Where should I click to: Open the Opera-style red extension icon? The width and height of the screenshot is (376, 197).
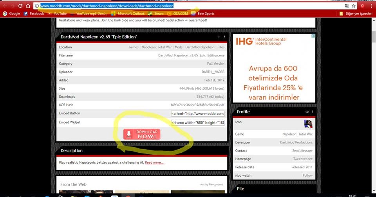point(363,6)
